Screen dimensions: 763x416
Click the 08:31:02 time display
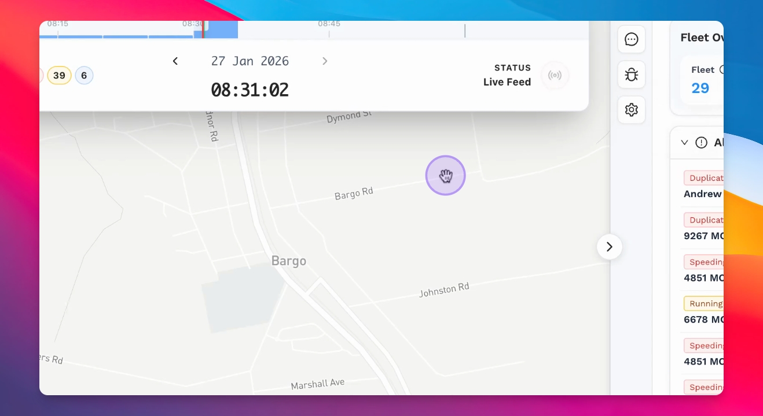250,90
